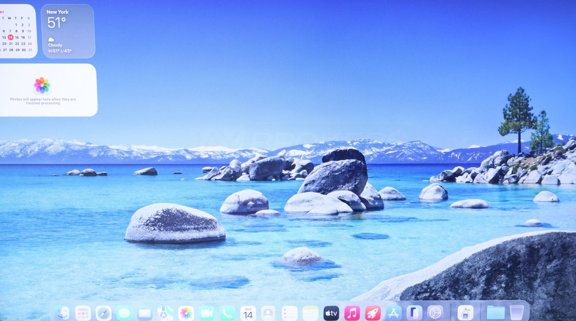Viewport: 576px width, 321px height.
Task: Select today's date 14 in calendar widget
Action: tap(10, 37)
